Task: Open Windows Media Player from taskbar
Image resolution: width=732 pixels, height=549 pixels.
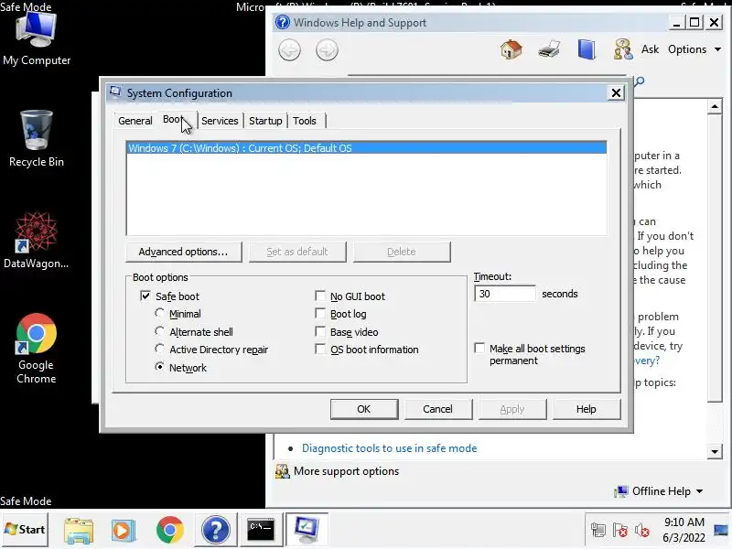Action: (124, 531)
